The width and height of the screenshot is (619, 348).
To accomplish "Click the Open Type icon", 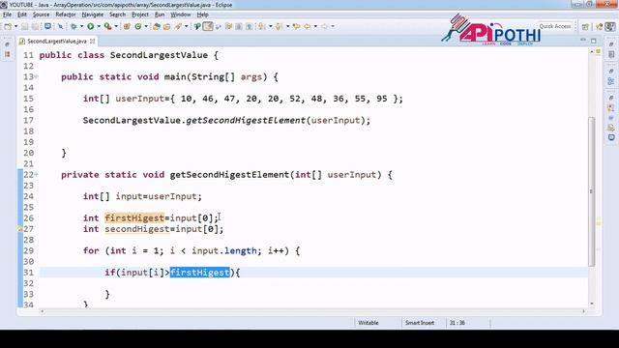I will click(157, 26).
